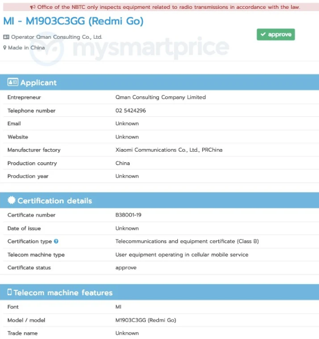Click the Certificate status value approve
The height and width of the screenshot is (339, 319).
126,268
